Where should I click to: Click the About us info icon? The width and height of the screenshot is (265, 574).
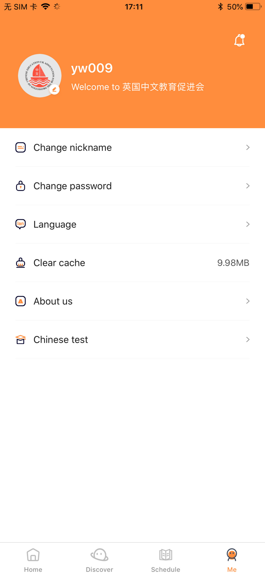pos(20,301)
